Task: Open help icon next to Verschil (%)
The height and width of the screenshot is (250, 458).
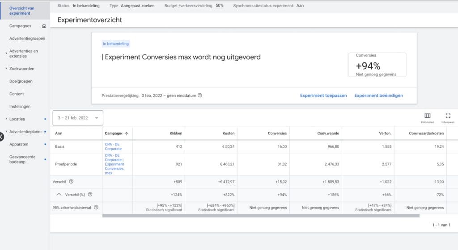Action: tap(90, 194)
